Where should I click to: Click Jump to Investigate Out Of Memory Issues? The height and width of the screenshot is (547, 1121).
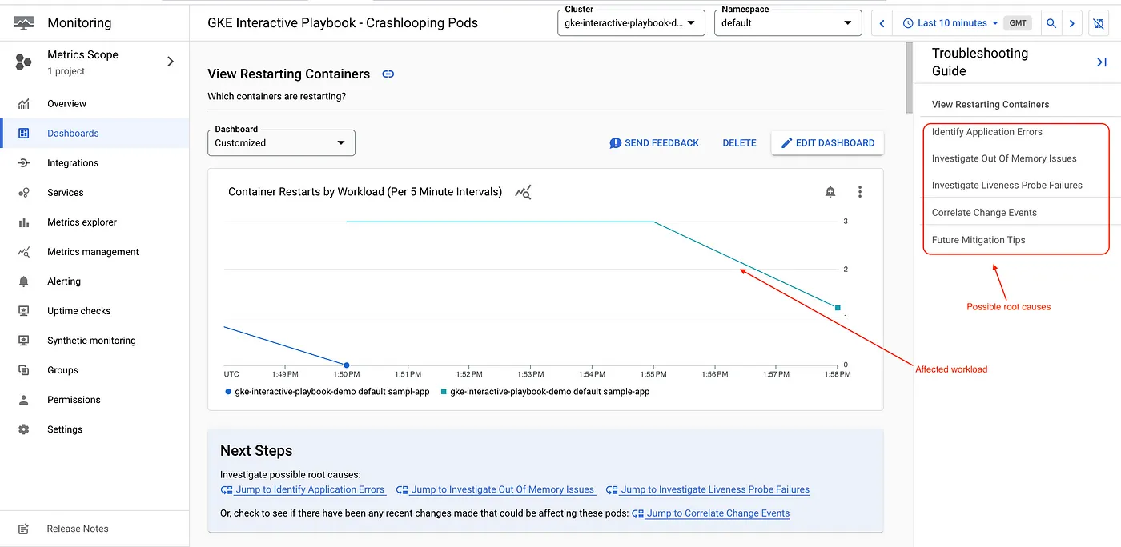[x=496, y=489]
